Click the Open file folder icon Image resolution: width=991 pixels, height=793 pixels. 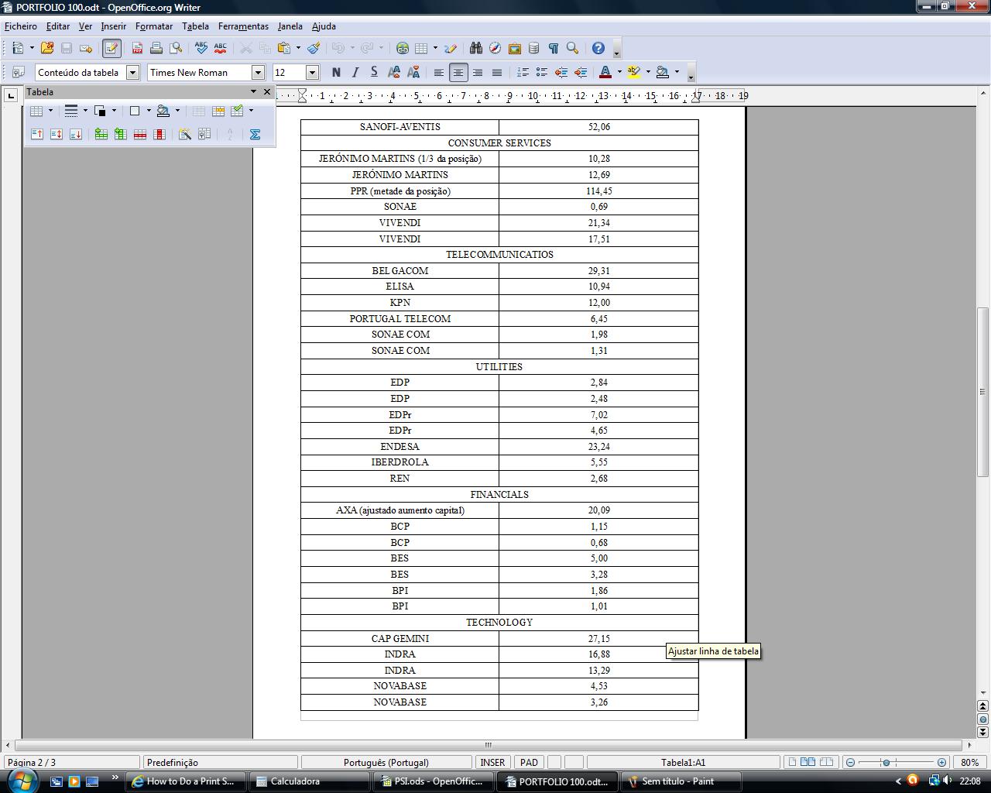pyautogui.click(x=47, y=48)
